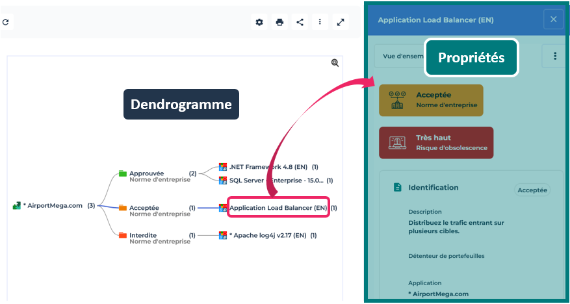Click the yellow Acceptée standard card
Viewport: 570px width, 304px height.
431,100
